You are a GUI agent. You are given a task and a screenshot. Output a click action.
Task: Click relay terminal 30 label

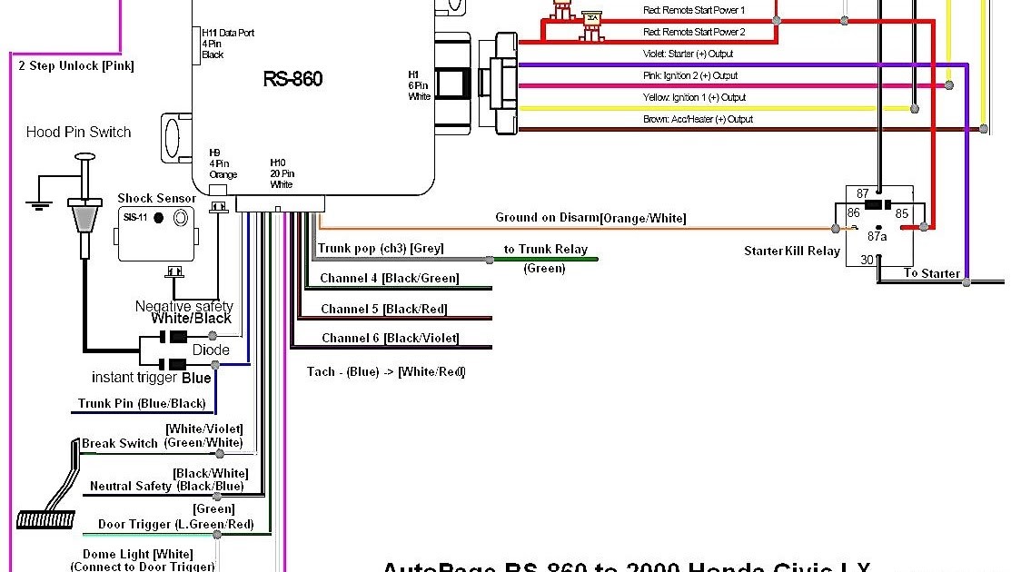click(867, 260)
